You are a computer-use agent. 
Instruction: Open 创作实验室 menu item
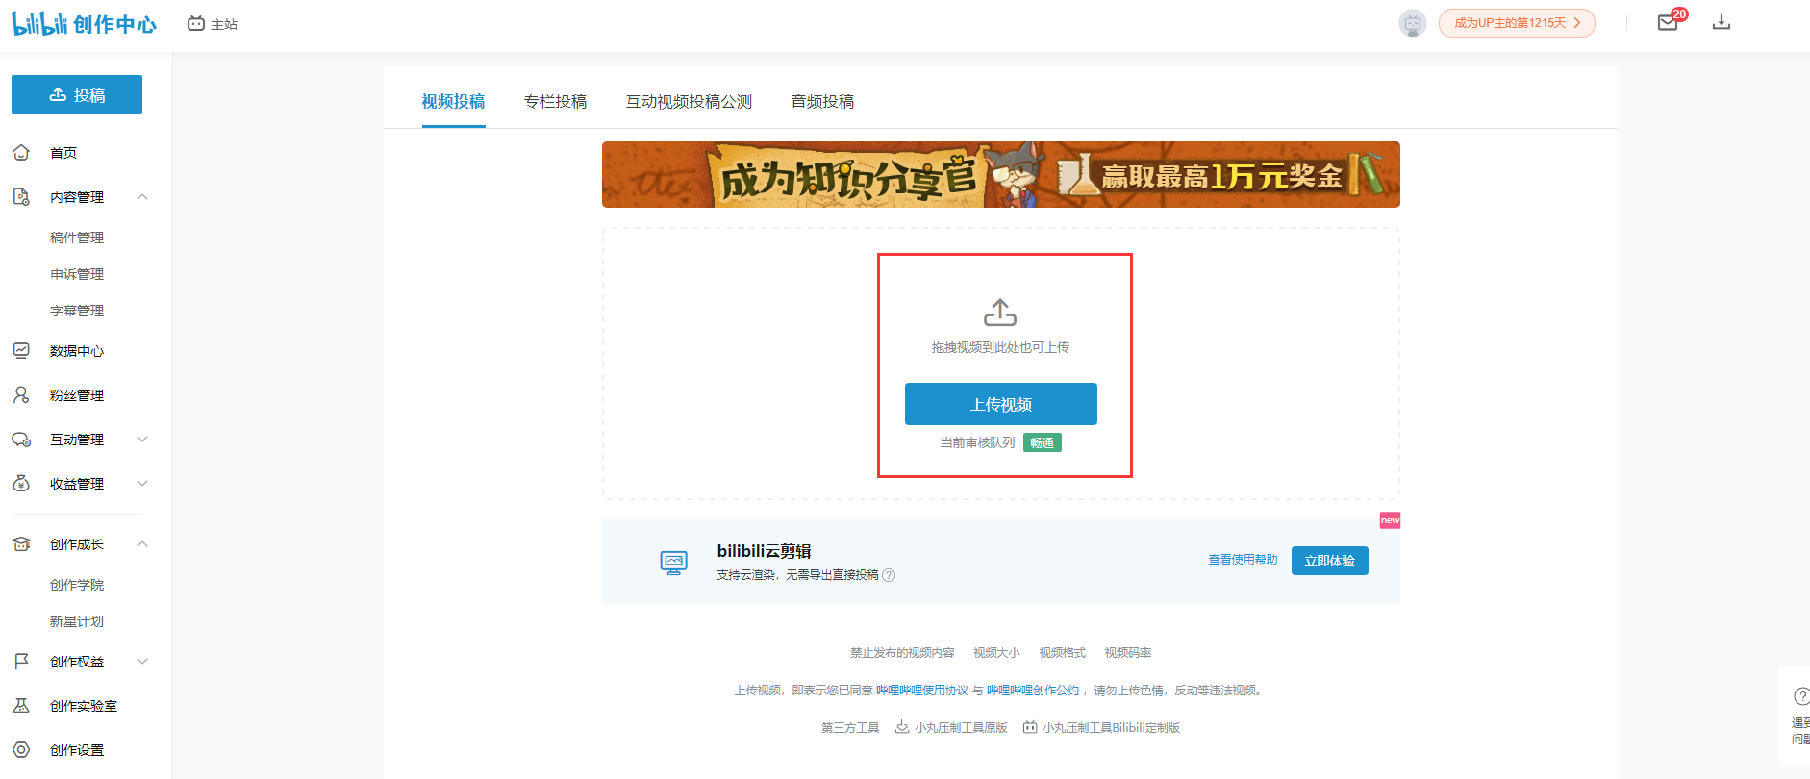(84, 706)
